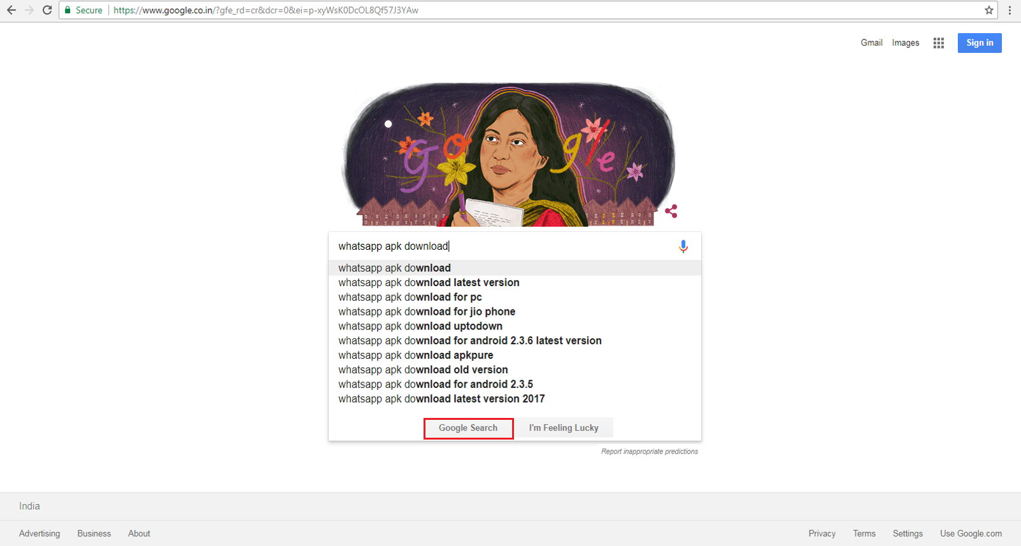The height and width of the screenshot is (546, 1021).
Task: Choose suggestion 'whatsapp apk download for pc'
Action: [x=515, y=298]
